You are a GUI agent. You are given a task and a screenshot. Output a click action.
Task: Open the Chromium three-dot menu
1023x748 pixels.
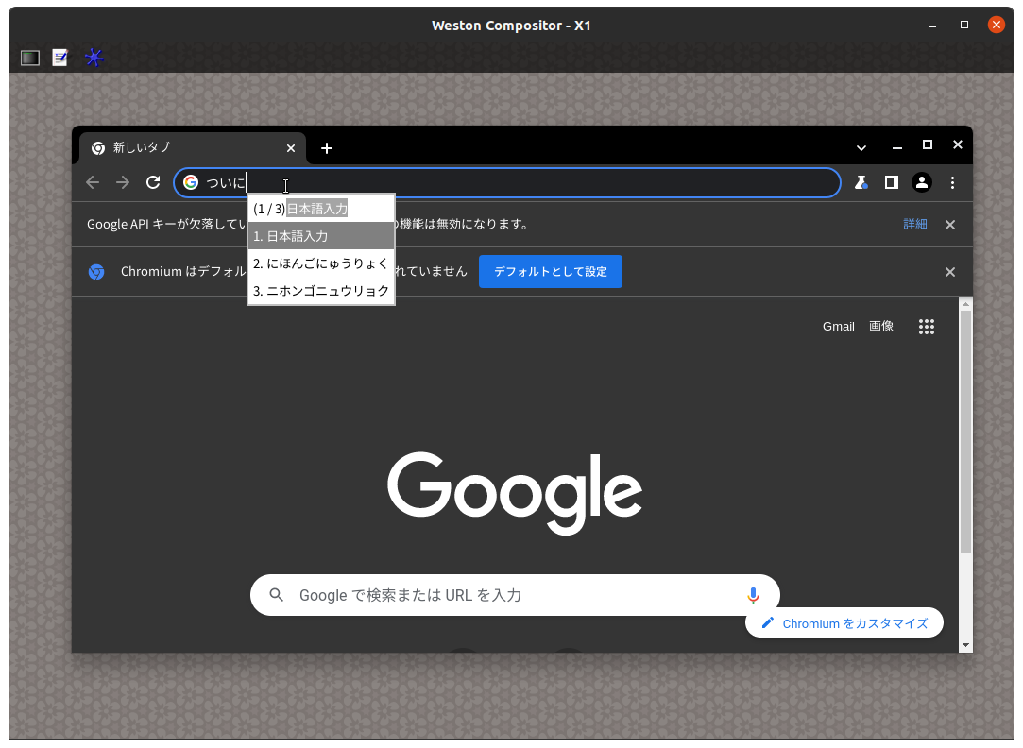(x=952, y=182)
